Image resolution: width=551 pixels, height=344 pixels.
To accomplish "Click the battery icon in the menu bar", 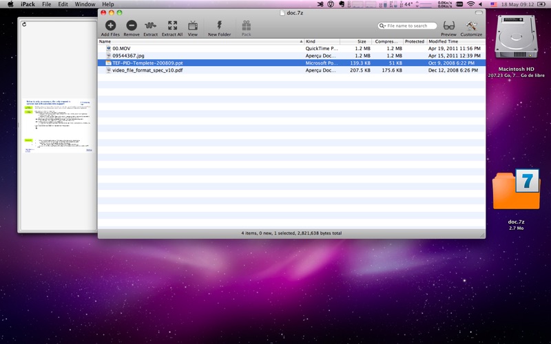I will [541, 4].
